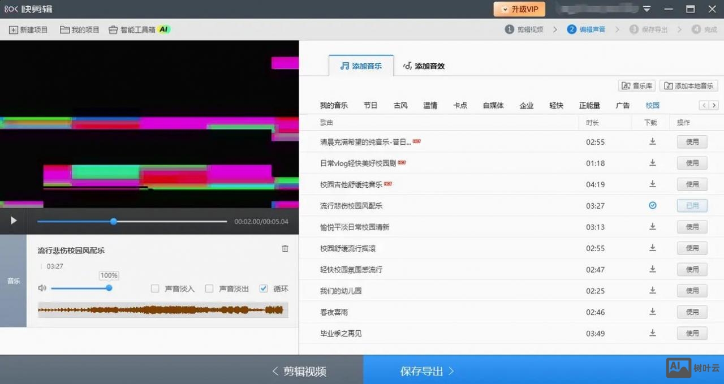Viewport: 724px width, 384px height.
Task: Open 新建项目 to create a new project
Action: click(x=27, y=29)
